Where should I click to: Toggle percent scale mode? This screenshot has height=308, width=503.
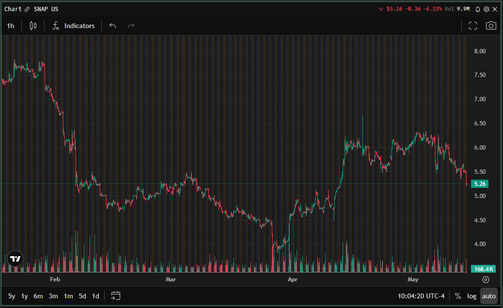[x=458, y=296]
